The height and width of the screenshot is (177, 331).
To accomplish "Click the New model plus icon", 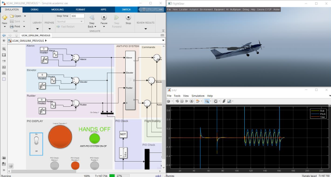I will 5,17.
